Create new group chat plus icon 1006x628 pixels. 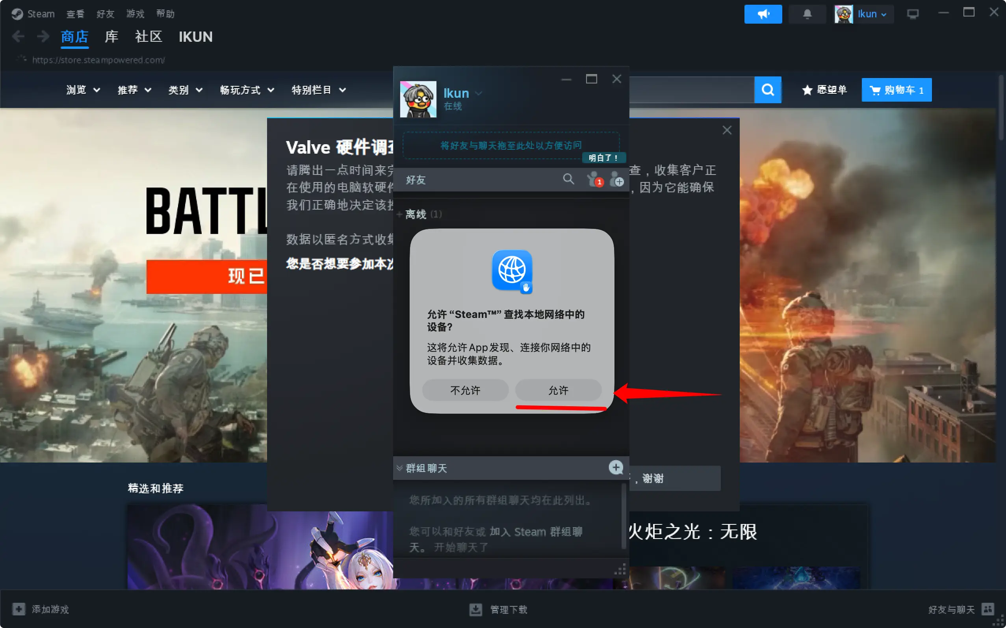(x=615, y=467)
